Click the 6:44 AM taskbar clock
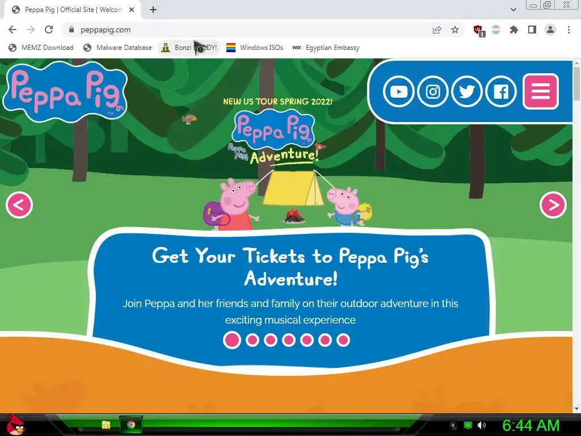The width and height of the screenshot is (581, 436). tap(531, 426)
